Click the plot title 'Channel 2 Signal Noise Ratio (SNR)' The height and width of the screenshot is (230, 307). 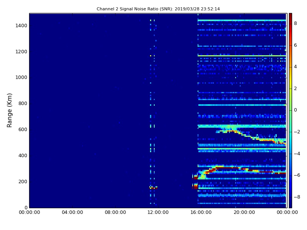135,9
